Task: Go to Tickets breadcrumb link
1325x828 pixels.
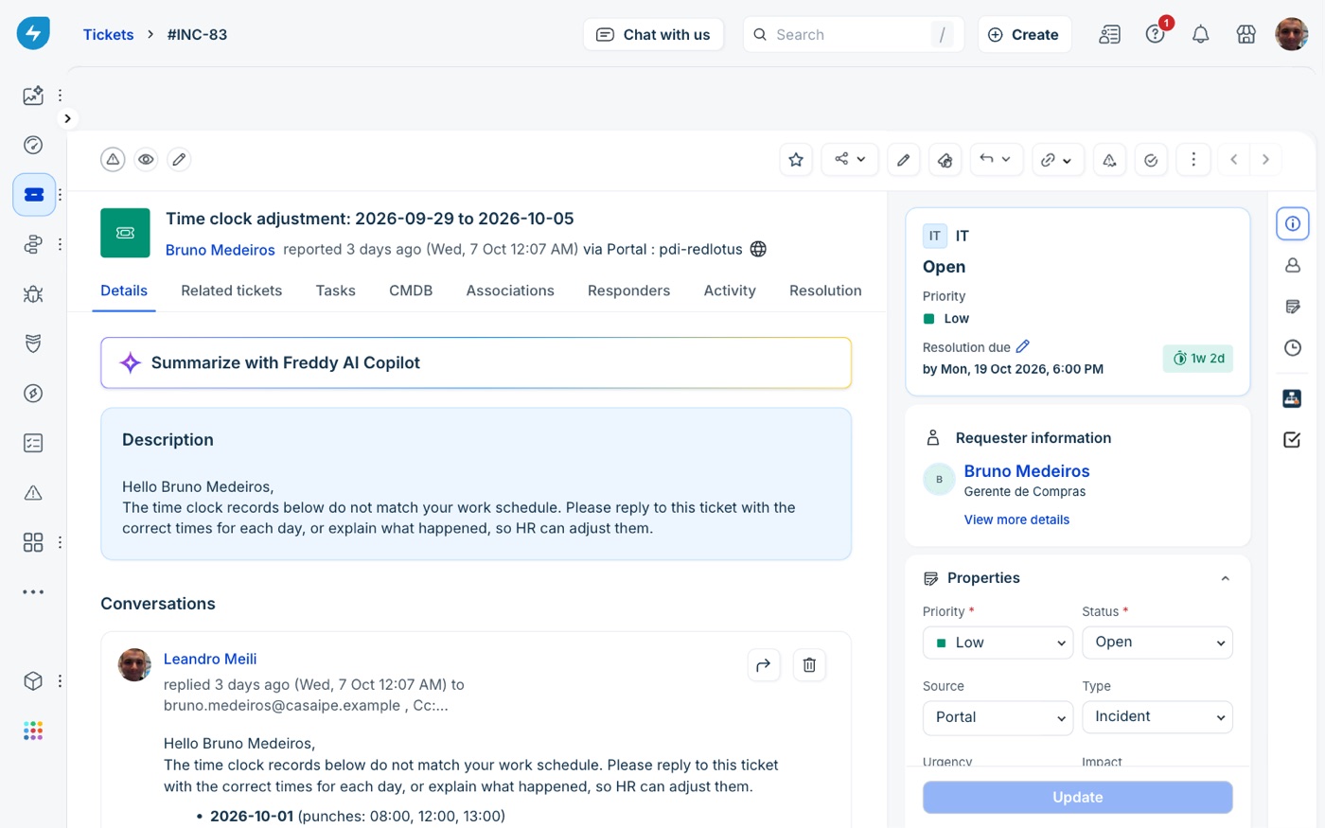Action: (x=108, y=35)
